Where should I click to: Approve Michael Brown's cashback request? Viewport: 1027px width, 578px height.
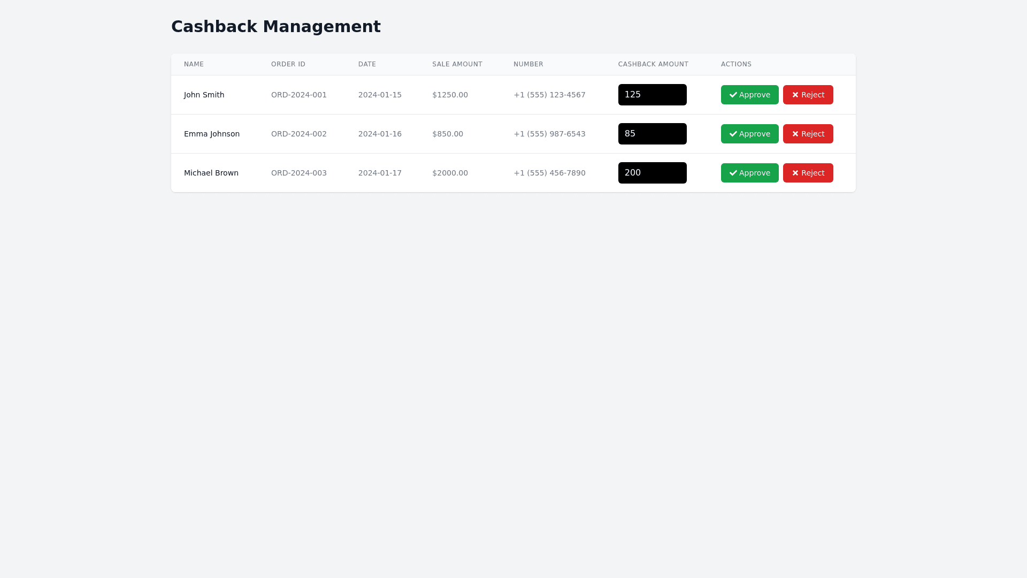749,173
